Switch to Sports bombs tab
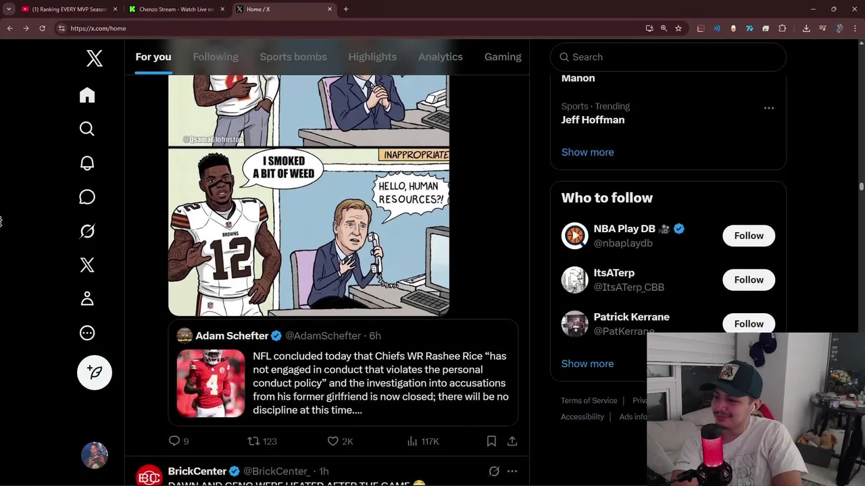Viewport: 865px width, 486px height. click(293, 57)
